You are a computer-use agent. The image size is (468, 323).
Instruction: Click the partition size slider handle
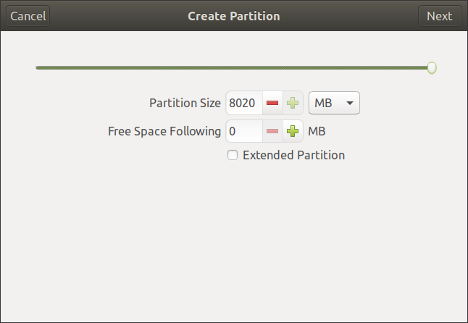point(432,68)
